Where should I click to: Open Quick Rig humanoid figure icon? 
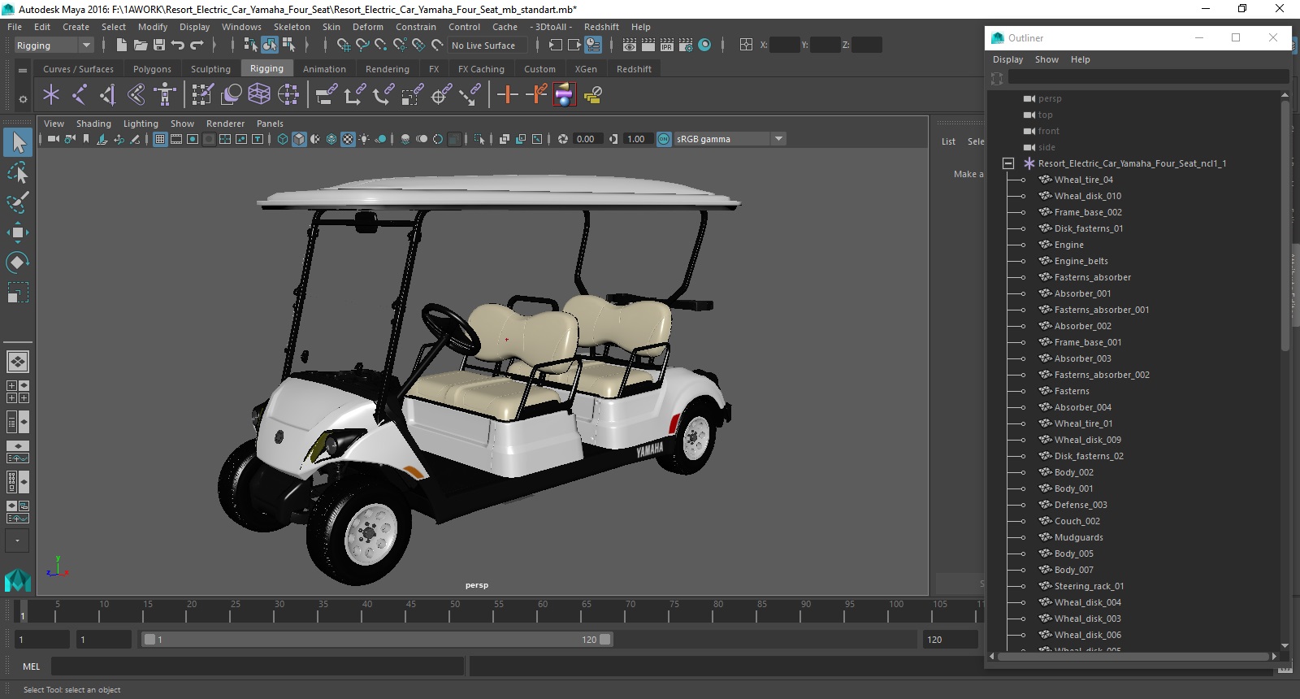[165, 95]
